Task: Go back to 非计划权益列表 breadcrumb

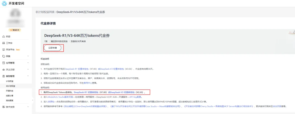Action: pyautogui.click(x=45, y=12)
